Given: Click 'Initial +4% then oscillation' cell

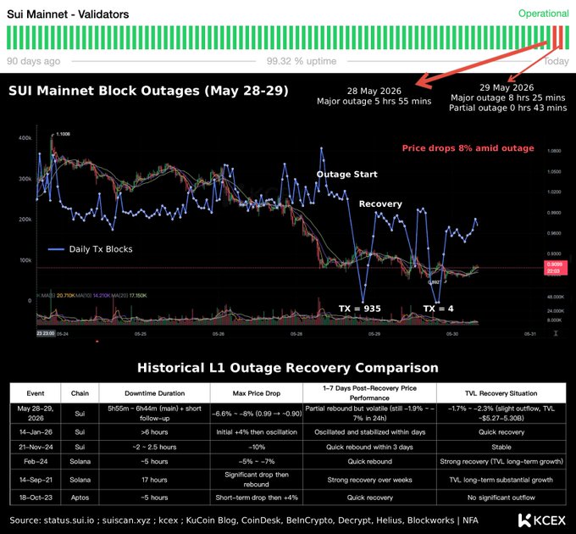Looking at the screenshot, I should tap(257, 432).
